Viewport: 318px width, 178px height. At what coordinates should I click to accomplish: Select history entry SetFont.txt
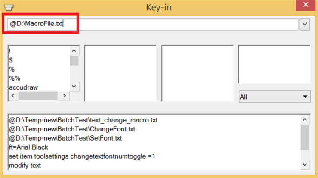click(x=65, y=138)
